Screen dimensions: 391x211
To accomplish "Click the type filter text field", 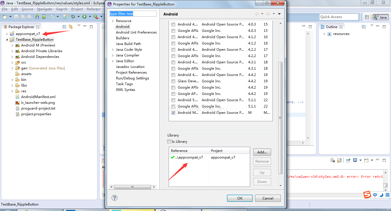I will (133, 14).
